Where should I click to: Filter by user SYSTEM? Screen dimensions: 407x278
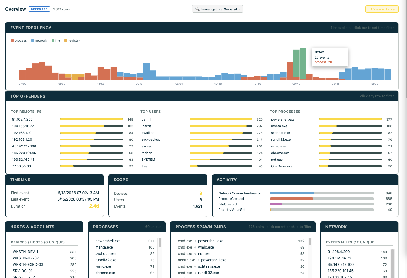(202, 160)
